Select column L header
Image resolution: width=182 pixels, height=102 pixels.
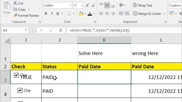[x=161, y=40]
